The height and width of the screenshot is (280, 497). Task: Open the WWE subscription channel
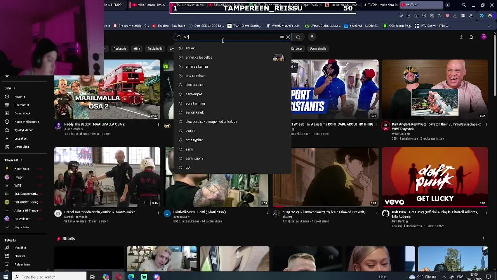click(18, 185)
